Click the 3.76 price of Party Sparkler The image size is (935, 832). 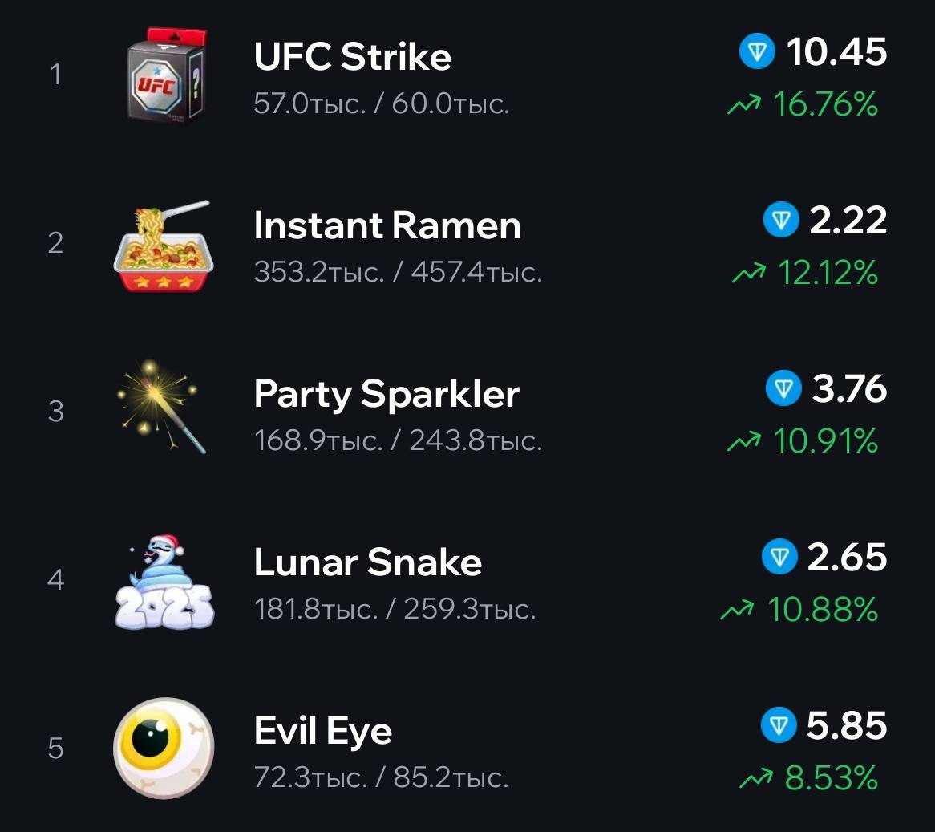pyautogui.click(x=849, y=389)
